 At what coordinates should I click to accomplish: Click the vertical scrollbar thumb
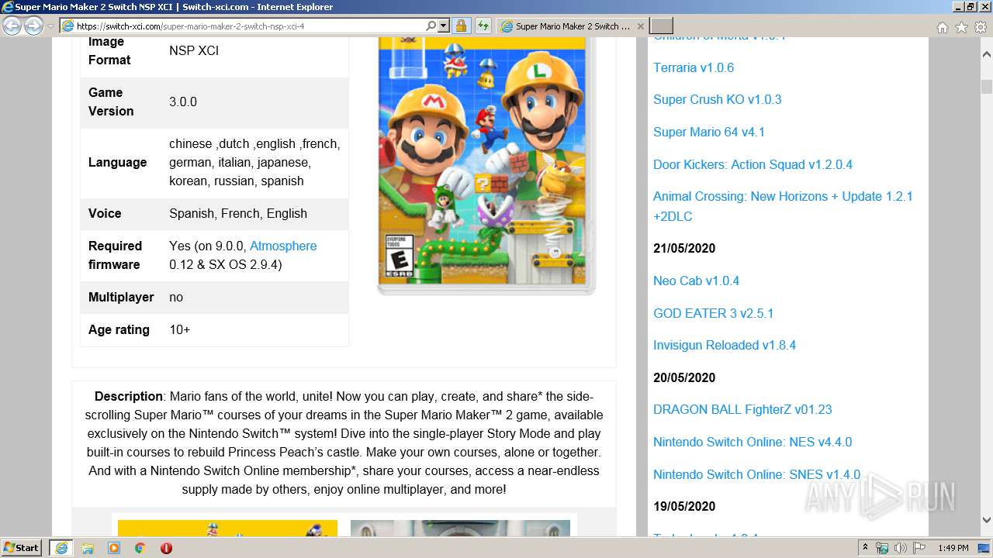986,86
